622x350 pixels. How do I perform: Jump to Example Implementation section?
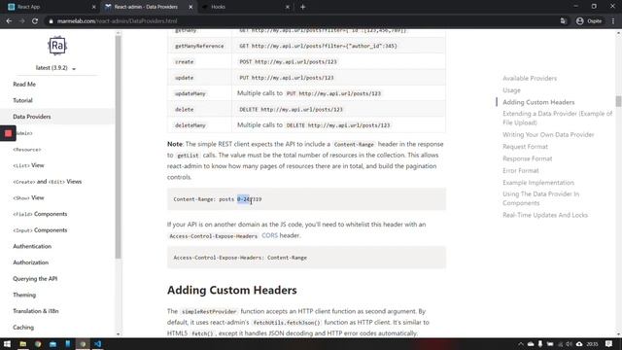tap(538, 182)
